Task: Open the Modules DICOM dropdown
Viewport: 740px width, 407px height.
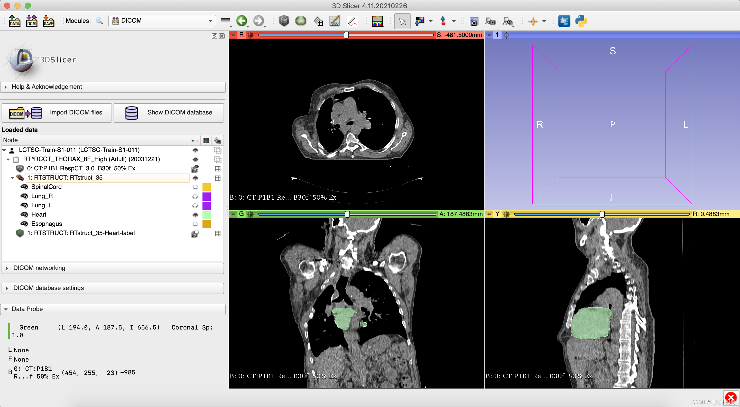Action: 162,21
